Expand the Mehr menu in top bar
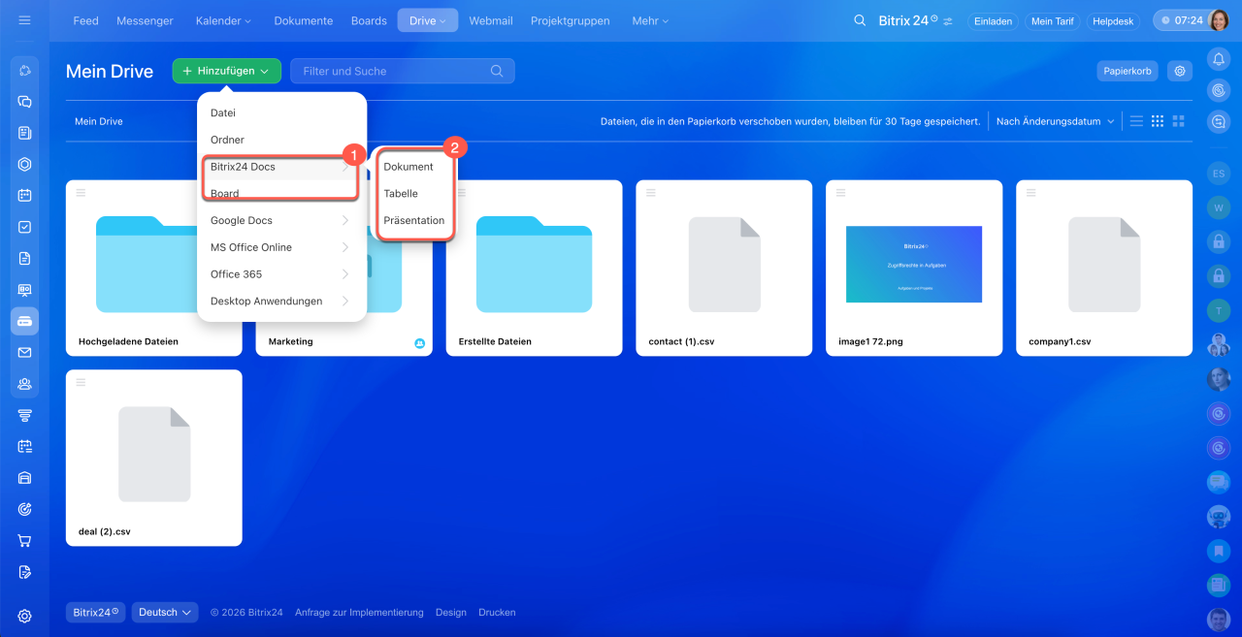1242x637 pixels. tap(651, 20)
